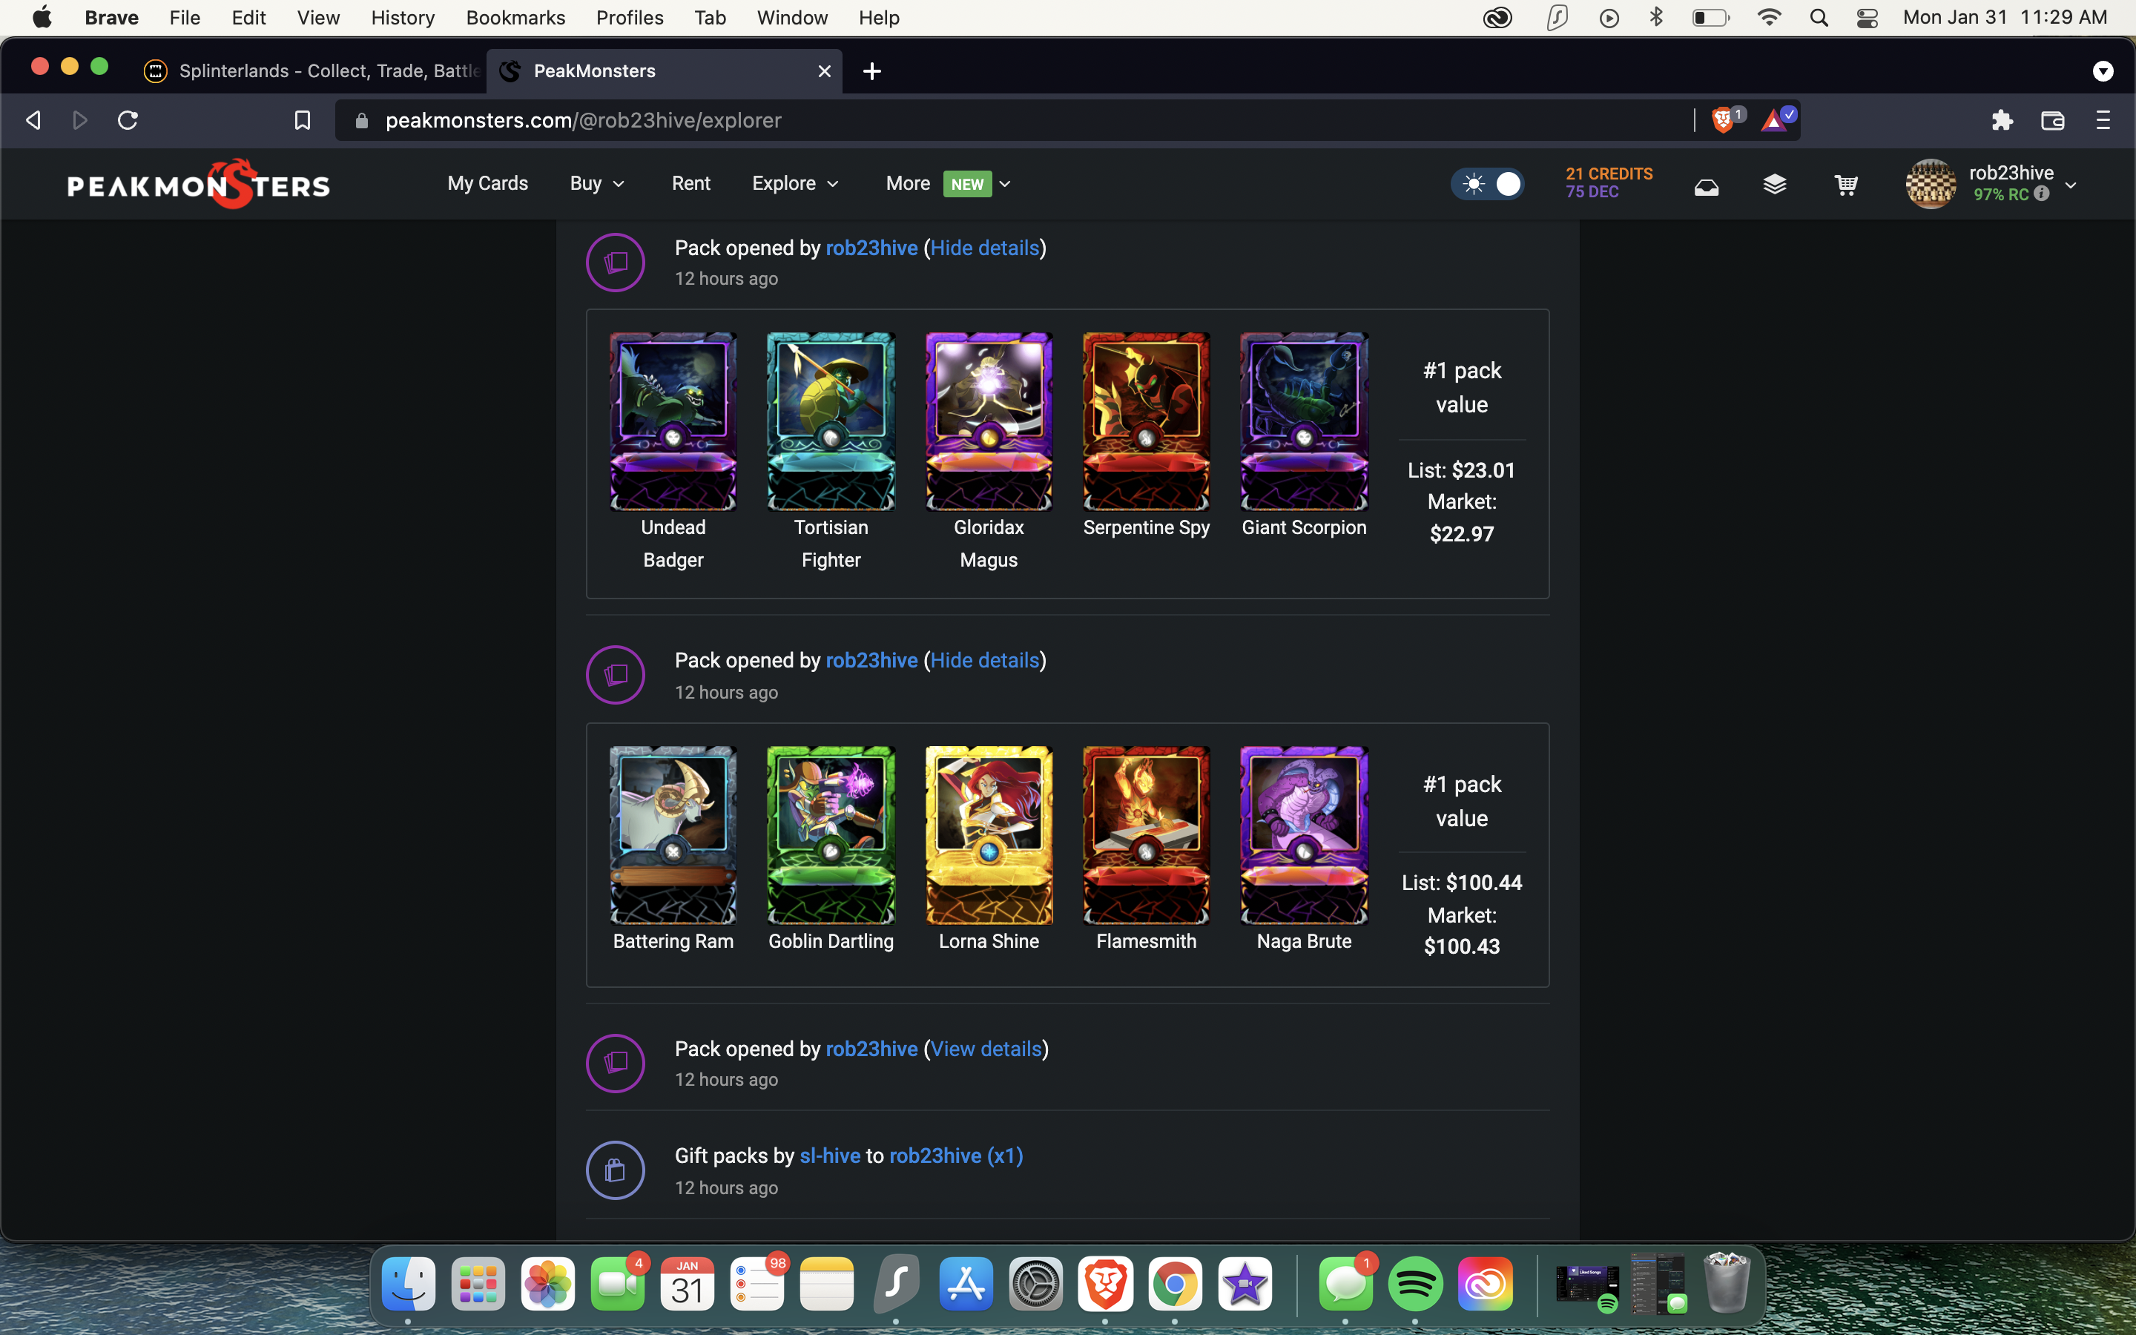Open the Giant Scorpion card
This screenshot has width=2136, height=1335.
(x=1305, y=421)
